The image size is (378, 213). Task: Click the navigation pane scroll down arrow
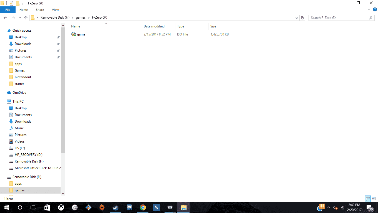click(x=63, y=193)
